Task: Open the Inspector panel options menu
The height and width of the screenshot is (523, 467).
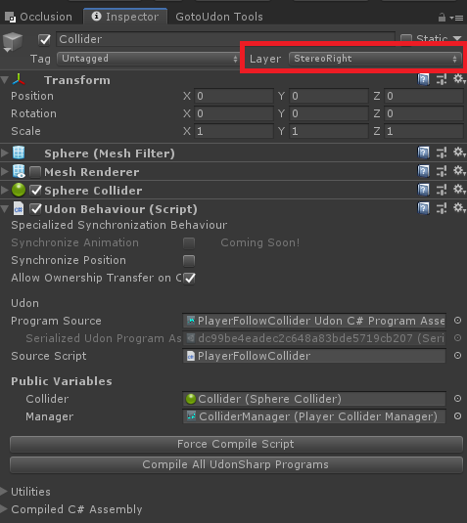Action: pos(456,18)
